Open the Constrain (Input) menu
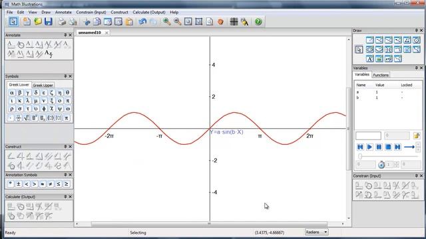Screen dimensions: 426x239 click(x=91, y=12)
